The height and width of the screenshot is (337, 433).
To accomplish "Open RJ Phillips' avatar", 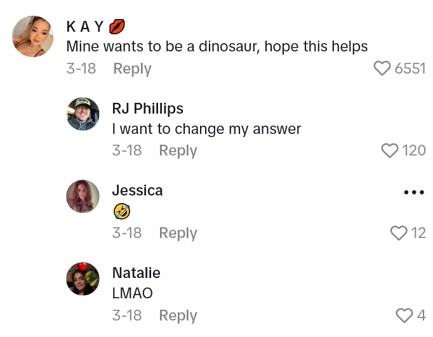I will click(83, 114).
